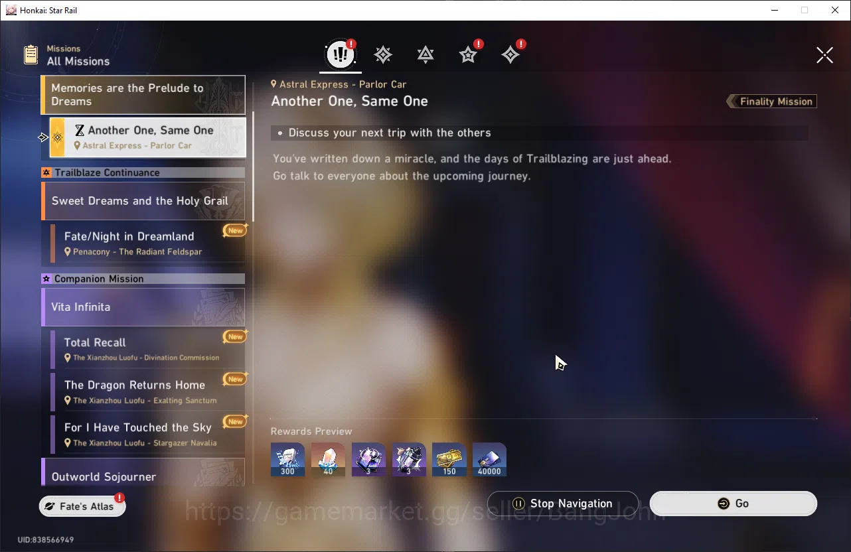Image resolution: width=851 pixels, height=552 pixels.
Task: Click the New badge on Fate/Night in Dreamland
Action: tap(235, 231)
